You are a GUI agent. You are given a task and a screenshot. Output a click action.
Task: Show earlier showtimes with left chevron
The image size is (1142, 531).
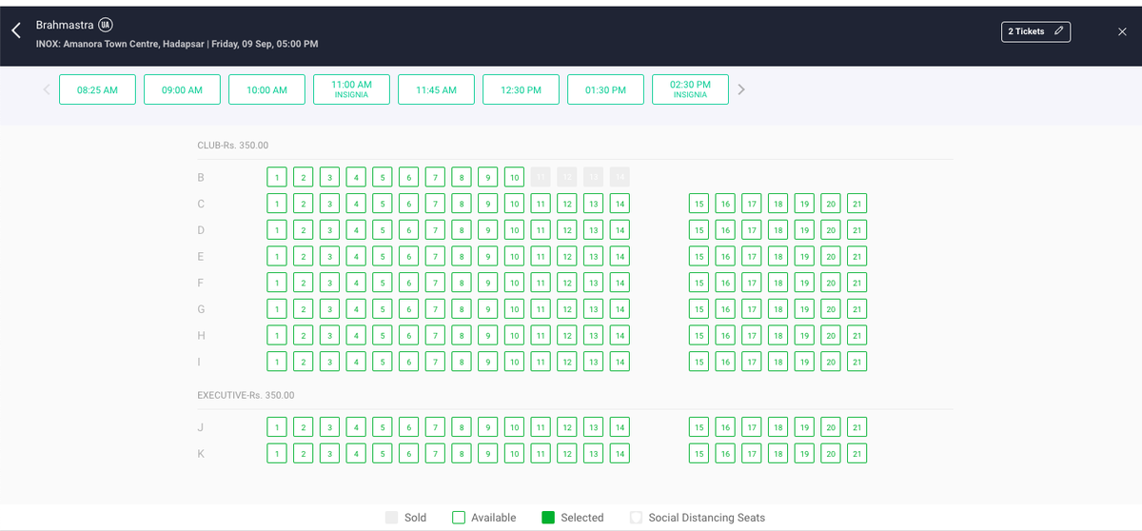coord(46,89)
